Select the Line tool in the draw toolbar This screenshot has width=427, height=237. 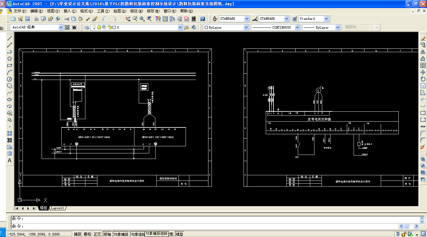[10, 38]
